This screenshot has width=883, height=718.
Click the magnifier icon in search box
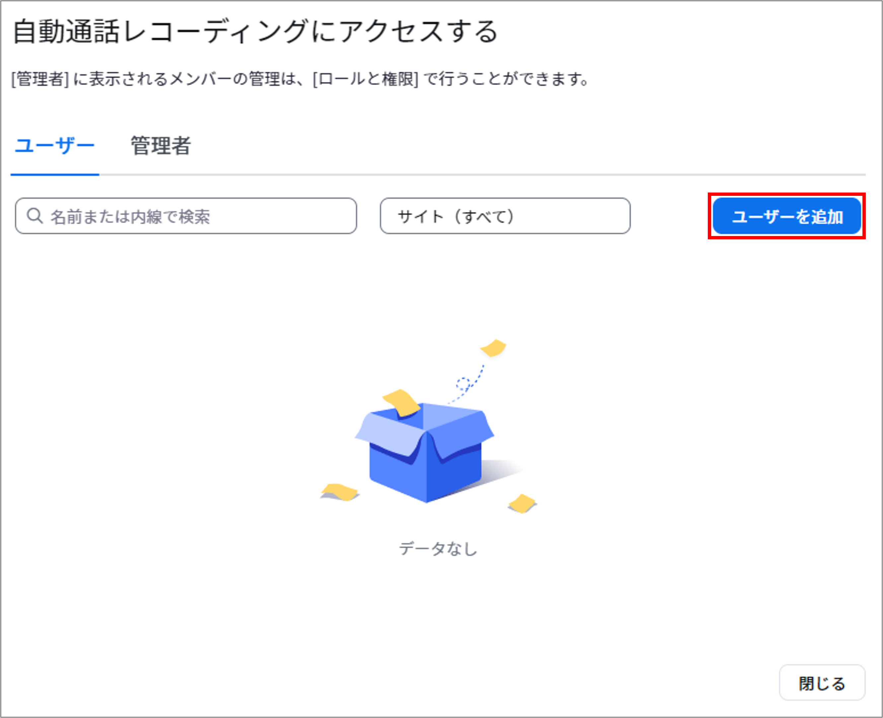click(35, 216)
